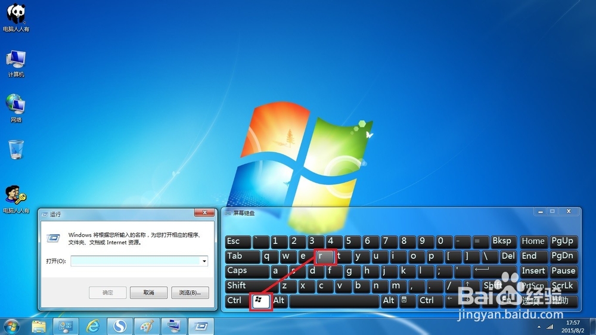The image size is (596, 335).
Task: Toggle the left Alt key
Action: click(280, 301)
